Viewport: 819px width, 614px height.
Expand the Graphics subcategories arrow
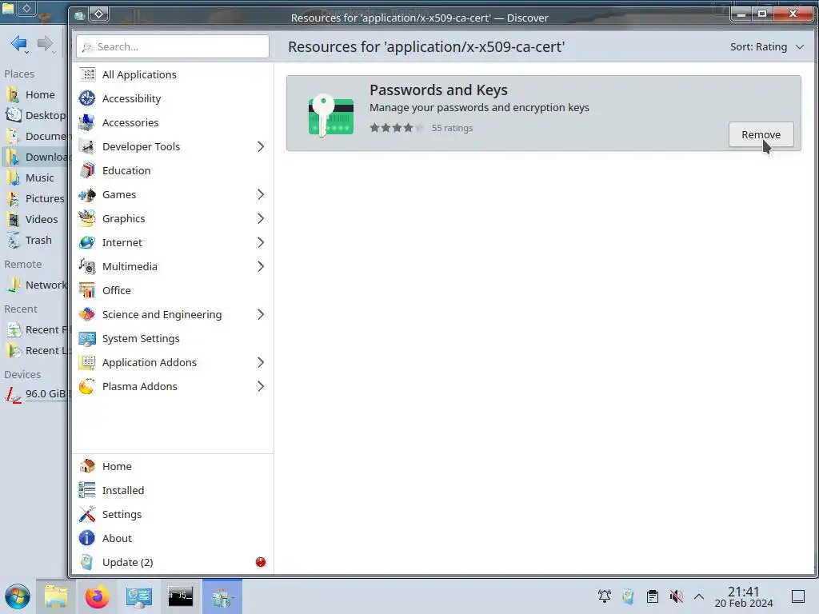coord(261,219)
